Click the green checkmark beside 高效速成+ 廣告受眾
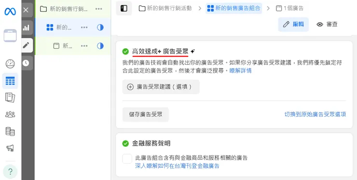 click(x=125, y=52)
